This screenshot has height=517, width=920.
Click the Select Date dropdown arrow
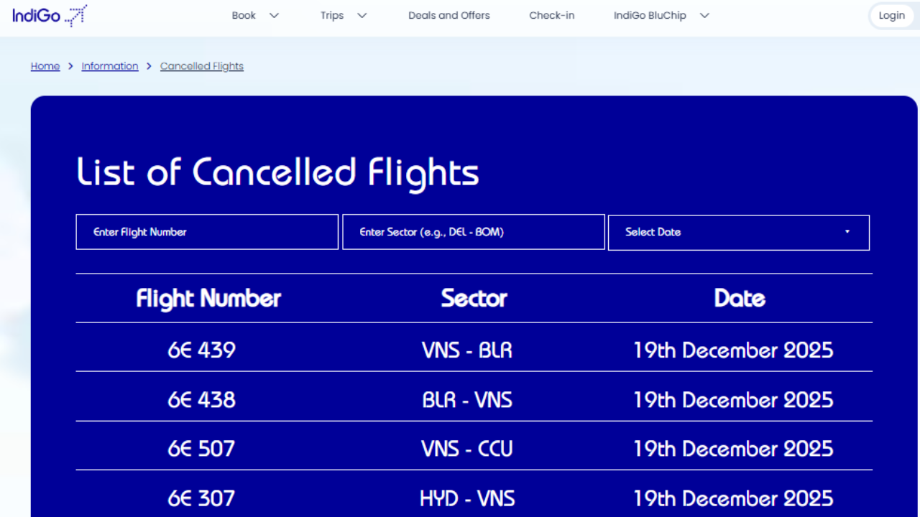(x=847, y=232)
